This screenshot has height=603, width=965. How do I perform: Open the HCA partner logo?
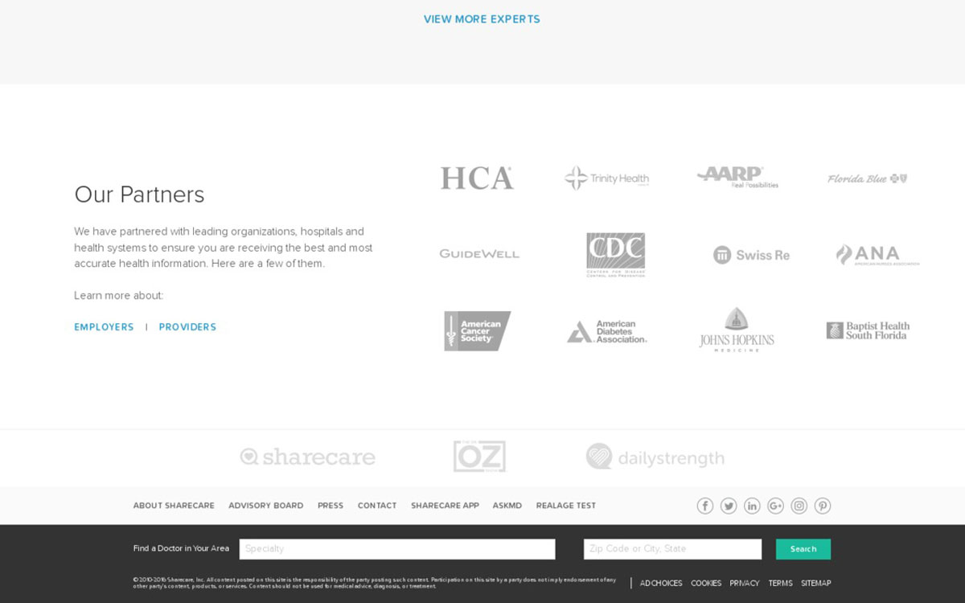[x=477, y=178]
